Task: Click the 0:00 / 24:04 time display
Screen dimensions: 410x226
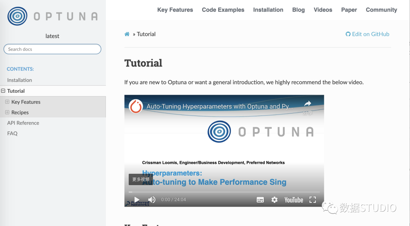Action: pyautogui.click(x=173, y=200)
